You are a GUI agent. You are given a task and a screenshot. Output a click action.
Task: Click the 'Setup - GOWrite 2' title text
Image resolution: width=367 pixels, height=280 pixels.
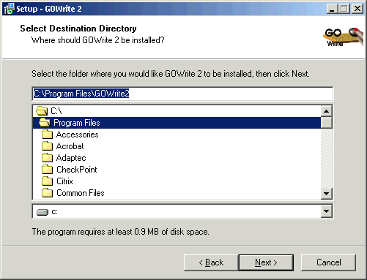[x=49, y=9]
